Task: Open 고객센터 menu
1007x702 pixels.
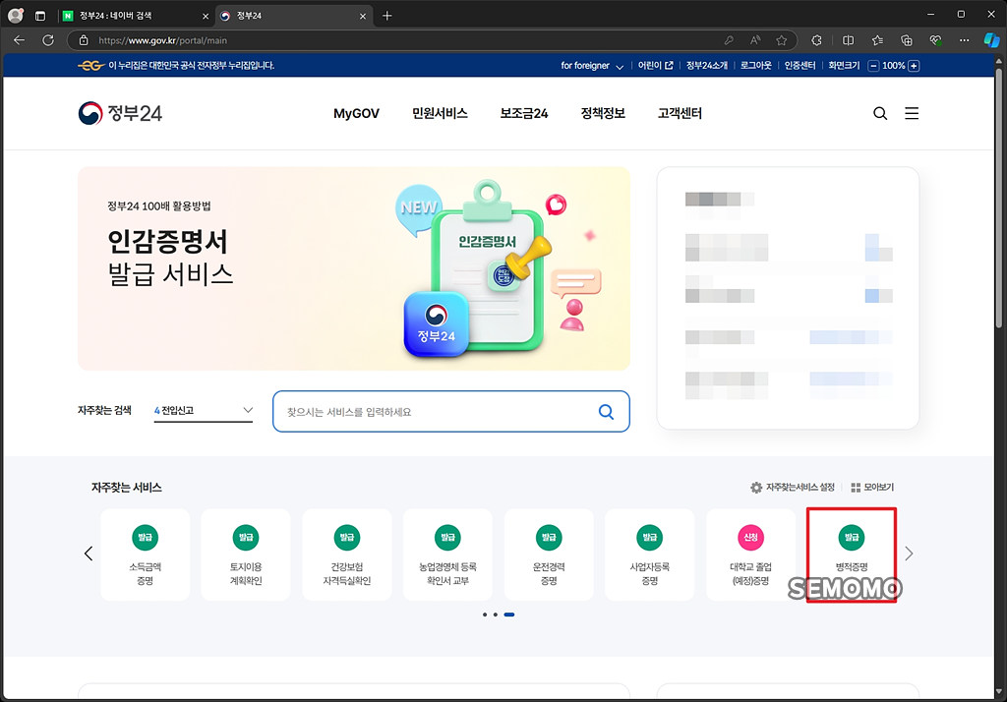Action: point(680,114)
